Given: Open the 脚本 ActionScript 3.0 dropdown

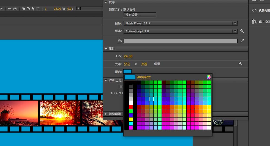Looking at the screenshot, I should coord(181,31).
